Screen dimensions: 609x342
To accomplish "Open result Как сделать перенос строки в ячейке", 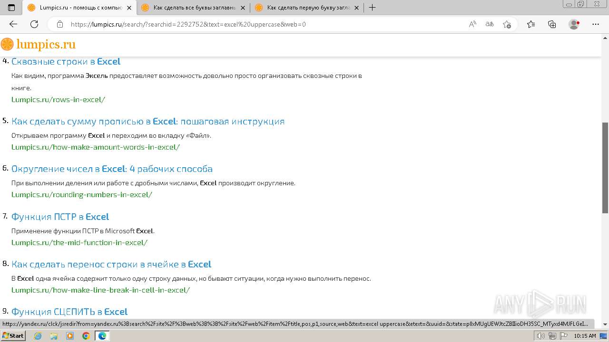I will 111,264.
